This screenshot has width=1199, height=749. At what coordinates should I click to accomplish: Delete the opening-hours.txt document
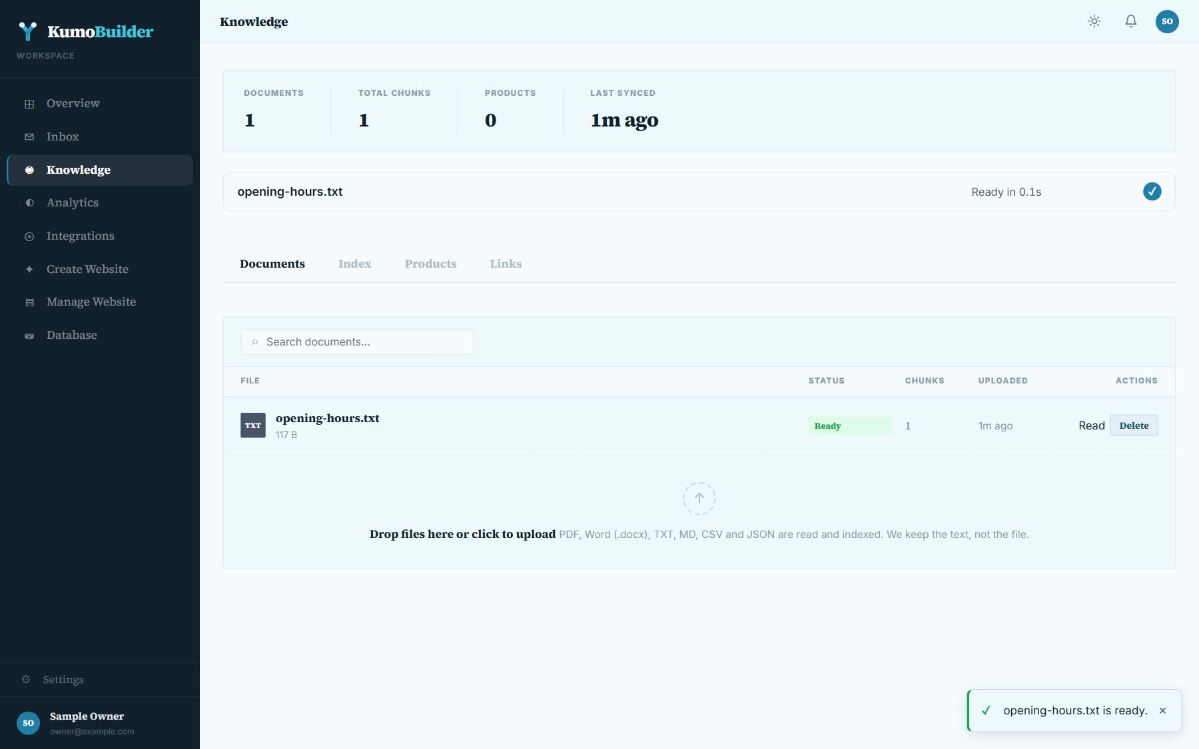[x=1134, y=425]
